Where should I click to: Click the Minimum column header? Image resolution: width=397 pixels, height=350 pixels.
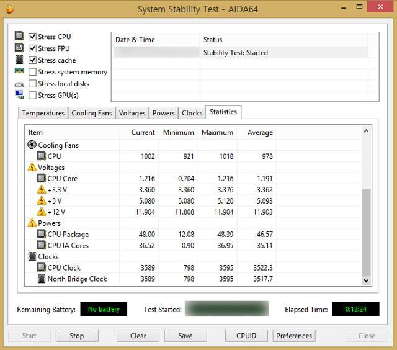[178, 132]
